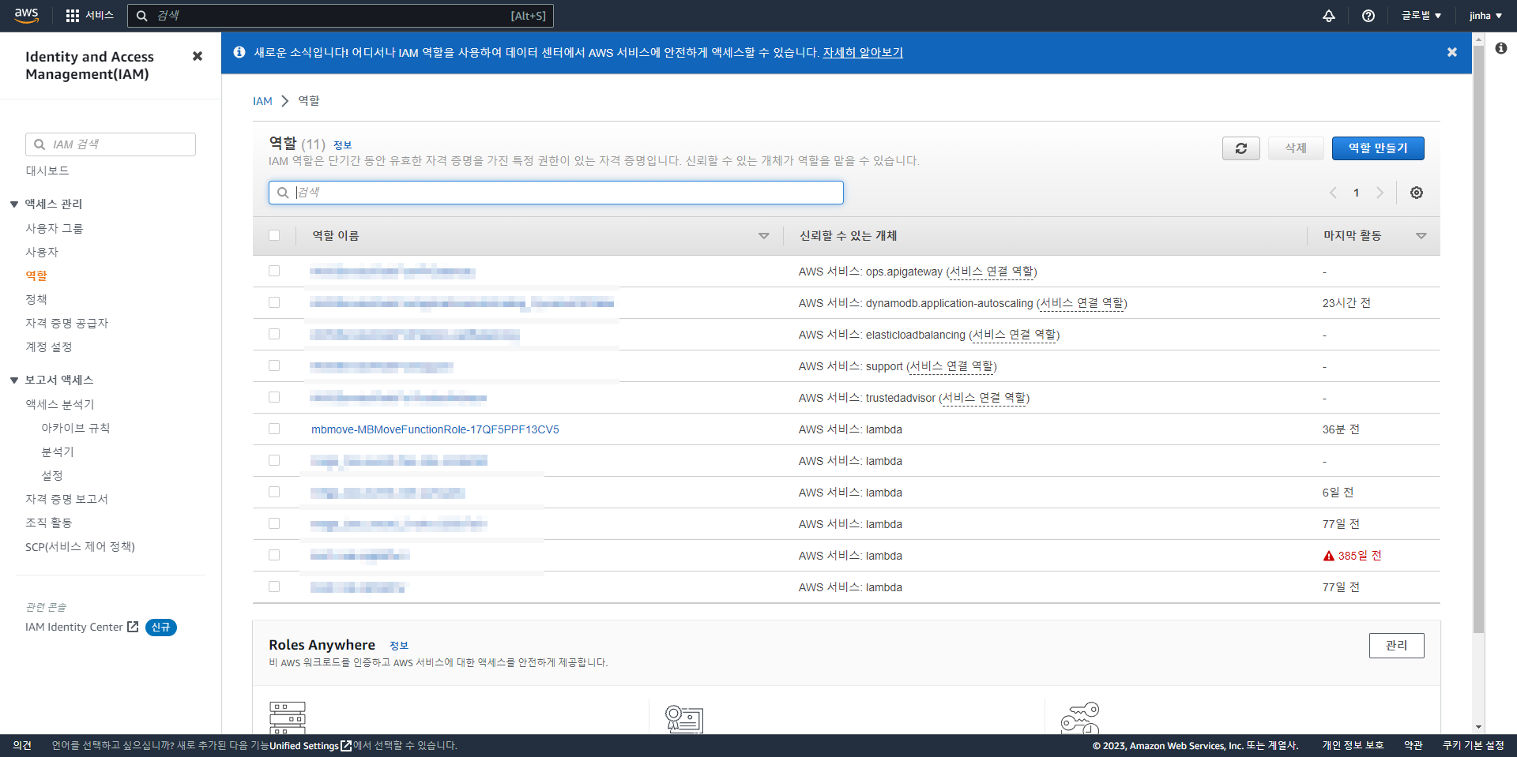Open 의견 feedback in the footer
The height and width of the screenshot is (757, 1517).
point(22,746)
